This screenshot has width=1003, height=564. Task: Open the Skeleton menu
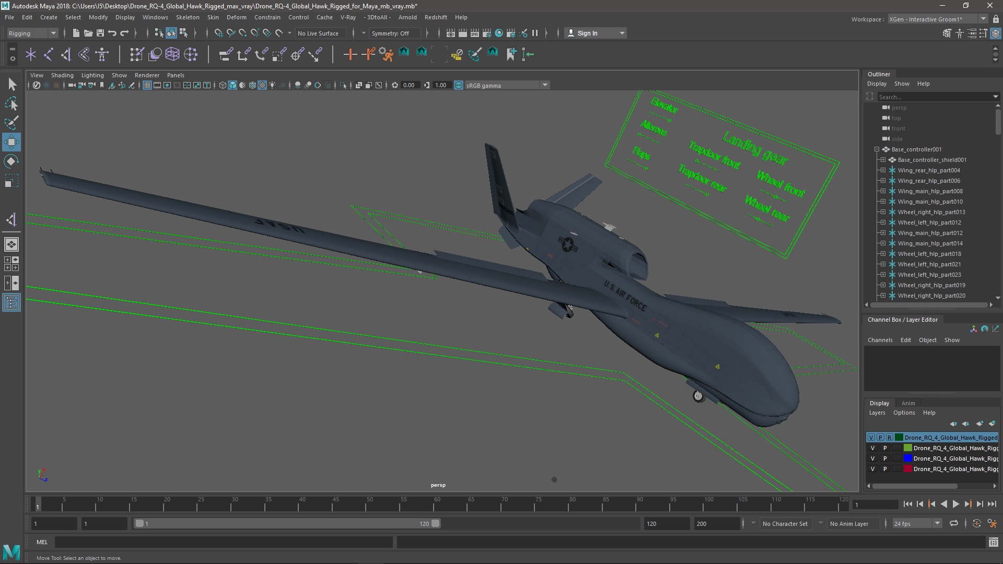pyautogui.click(x=188, y=17)
